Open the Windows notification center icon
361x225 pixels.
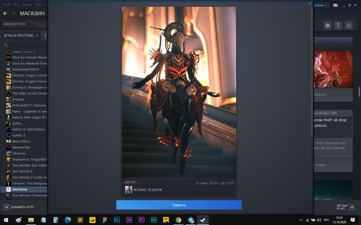tap(353, 220)
